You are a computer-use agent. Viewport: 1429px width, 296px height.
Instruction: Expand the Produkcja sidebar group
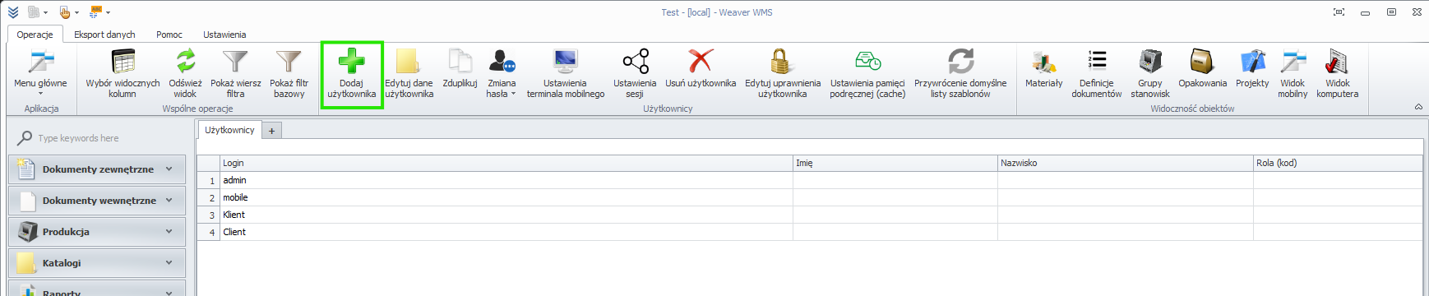[x=97, y=232]
